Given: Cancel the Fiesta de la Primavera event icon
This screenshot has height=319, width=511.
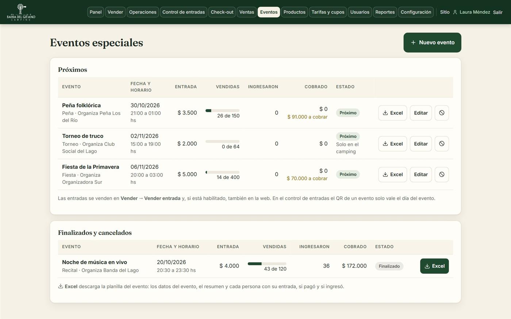Looking at the screenshot, I should click(x=442, y=174).
